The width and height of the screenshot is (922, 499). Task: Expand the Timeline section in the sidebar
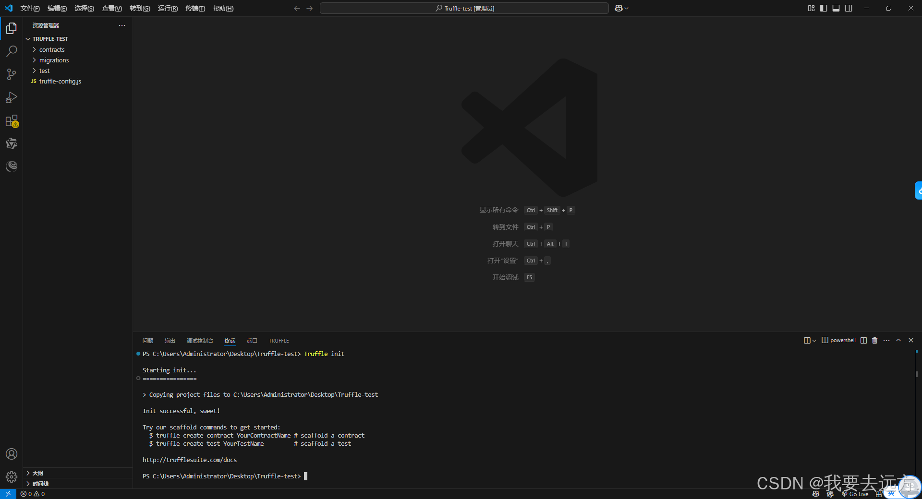tap(78, 484)
